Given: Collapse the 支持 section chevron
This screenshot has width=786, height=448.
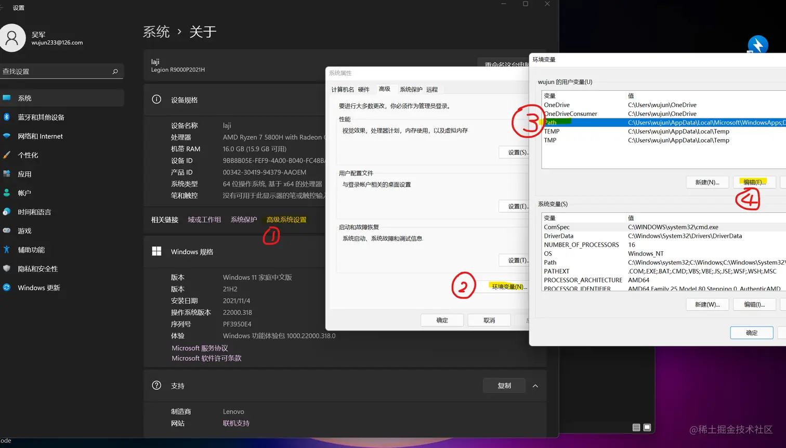Looking at the screenshot, I should [x=535, y=386].
